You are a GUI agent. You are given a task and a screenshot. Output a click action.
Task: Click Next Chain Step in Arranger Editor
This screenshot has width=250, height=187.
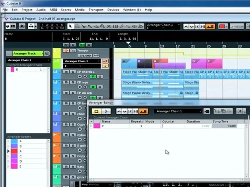(x=124, y=111)
